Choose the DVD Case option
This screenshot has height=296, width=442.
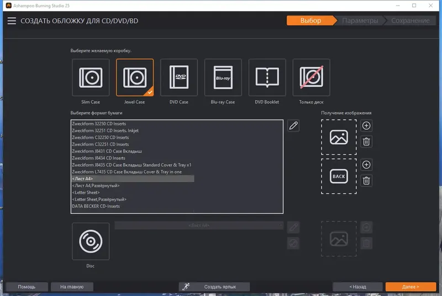point(178,77)
